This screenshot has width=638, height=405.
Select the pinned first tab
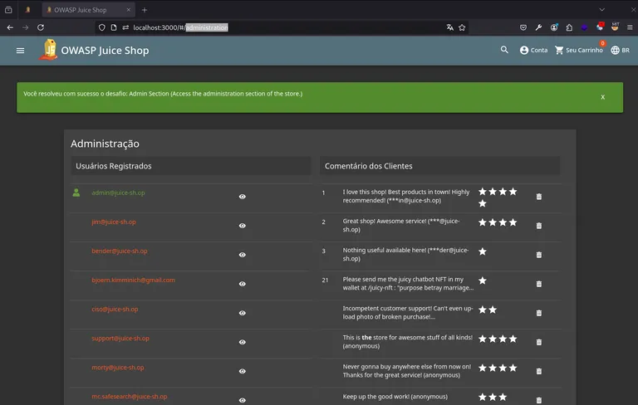point(27,10)
